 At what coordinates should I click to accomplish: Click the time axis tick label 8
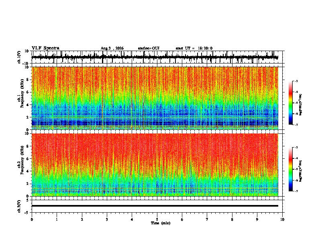click(232, 219)
